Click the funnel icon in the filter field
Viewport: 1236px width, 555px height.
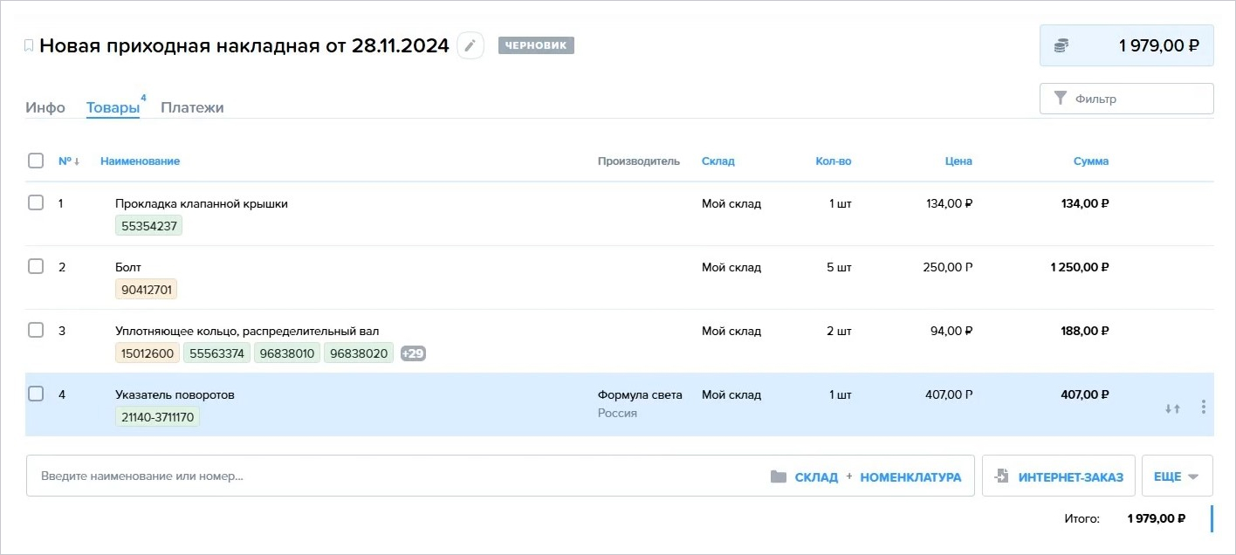1061,99
